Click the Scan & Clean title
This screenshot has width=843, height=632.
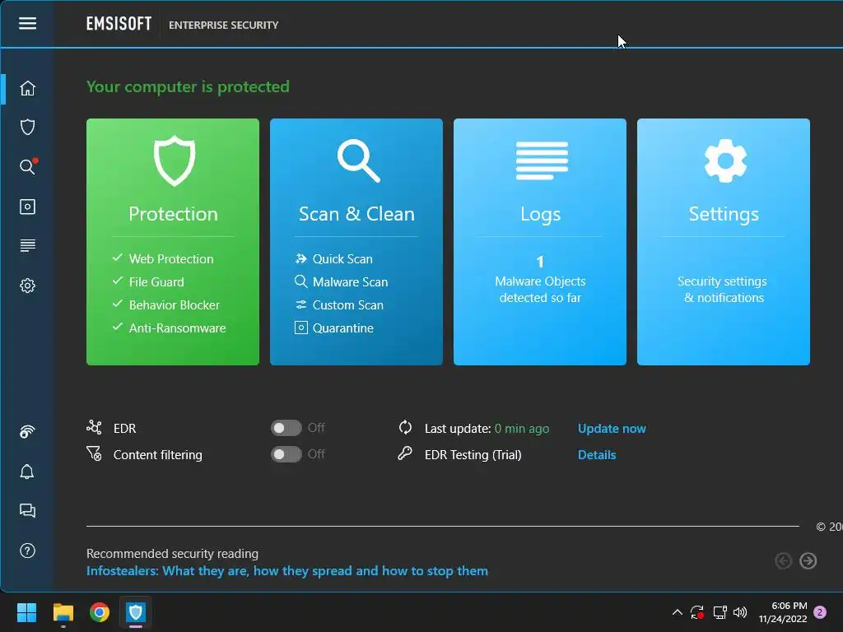[356, 214]
